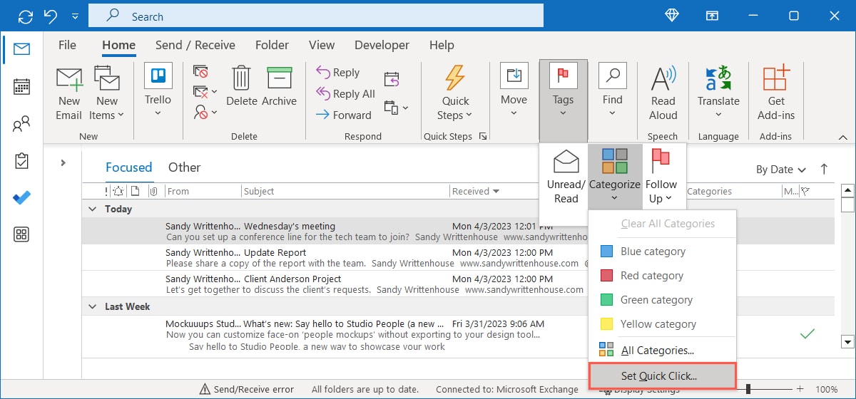Collapse the Last Week message group

point(92,306)
